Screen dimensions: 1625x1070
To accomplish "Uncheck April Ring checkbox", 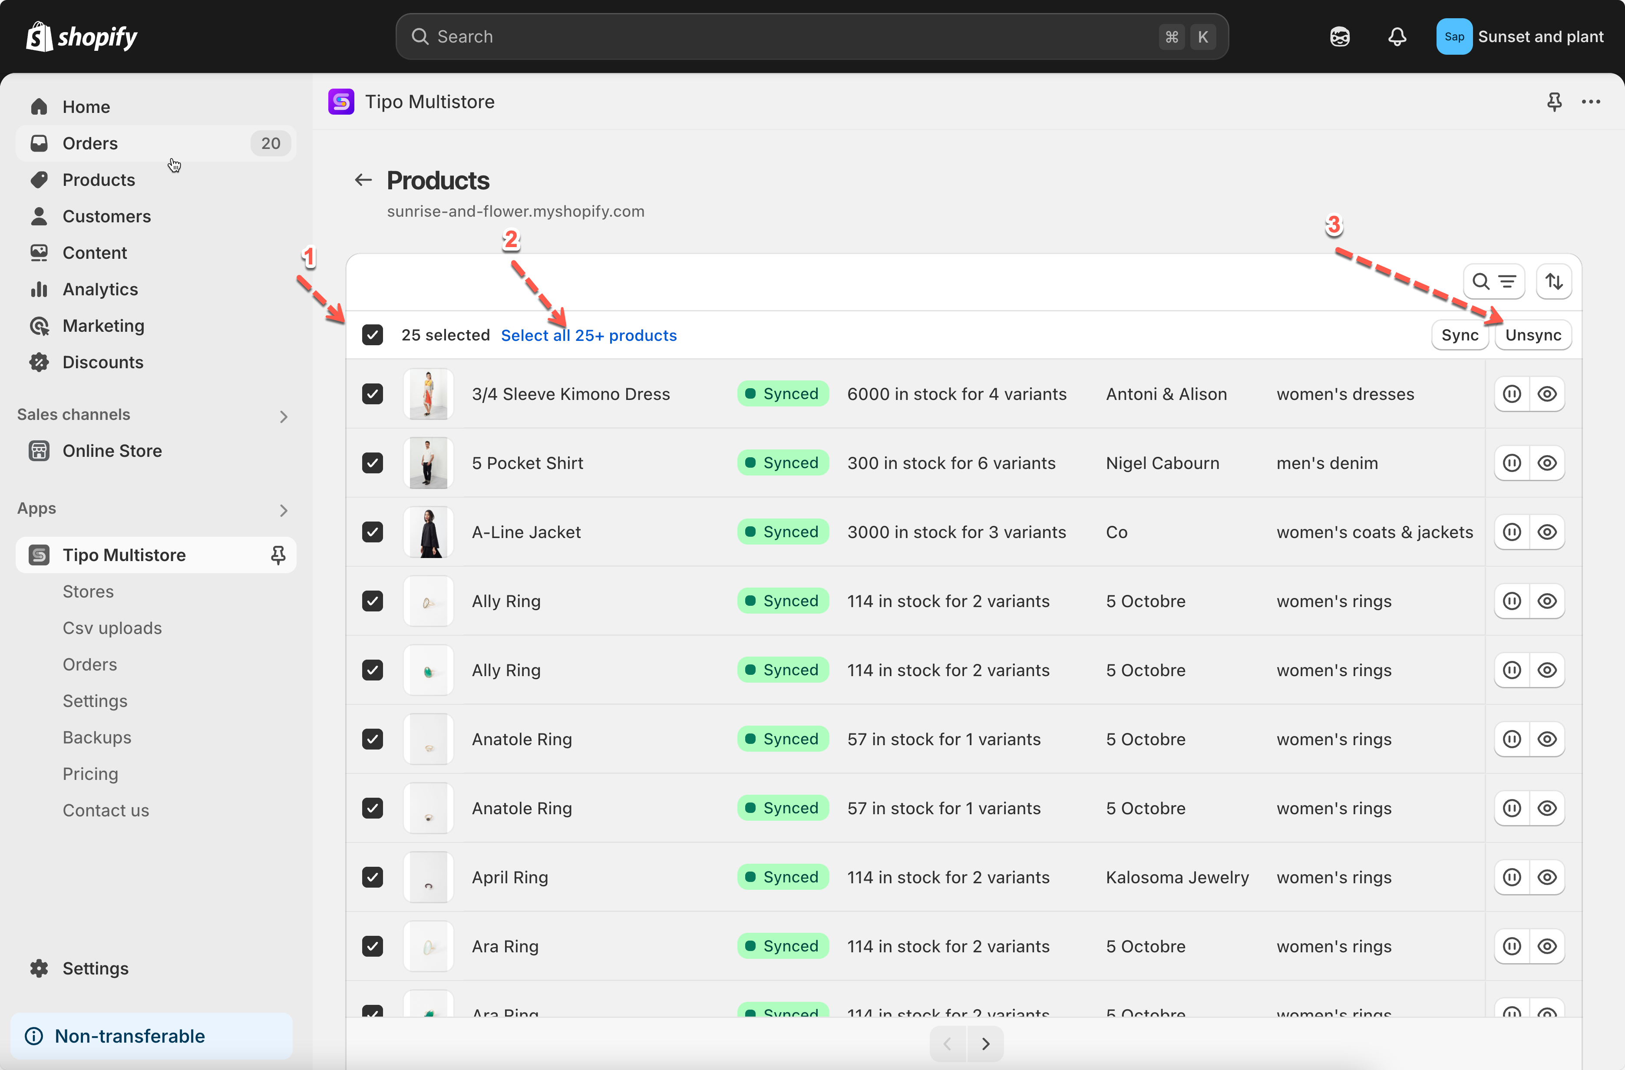I will click(372, 878).
